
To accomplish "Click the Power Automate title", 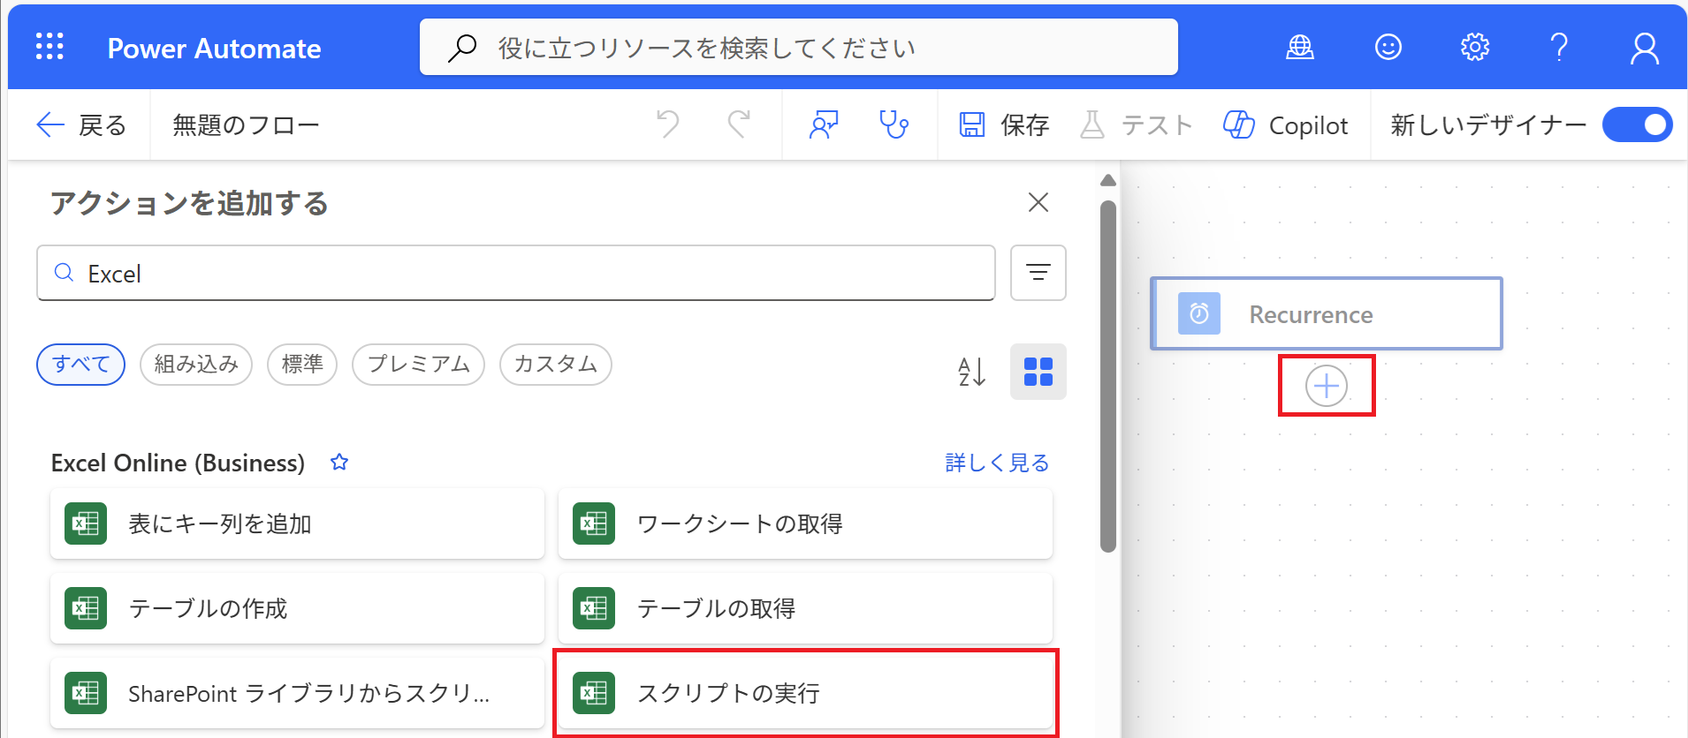I will (214, 48).
